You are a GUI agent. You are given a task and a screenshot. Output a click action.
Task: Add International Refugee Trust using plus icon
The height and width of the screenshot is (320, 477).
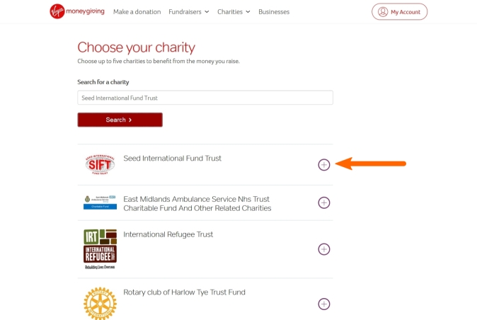(x=324, y=249)
